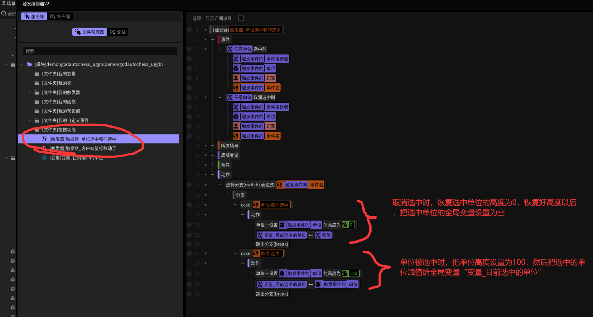Click the 调试 tab icon

coord(113,32)
